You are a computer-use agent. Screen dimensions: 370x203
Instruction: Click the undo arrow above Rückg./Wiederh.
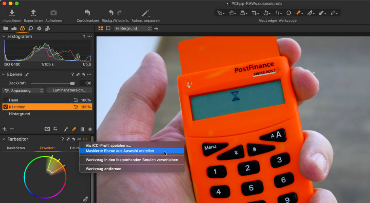point(111,13)
